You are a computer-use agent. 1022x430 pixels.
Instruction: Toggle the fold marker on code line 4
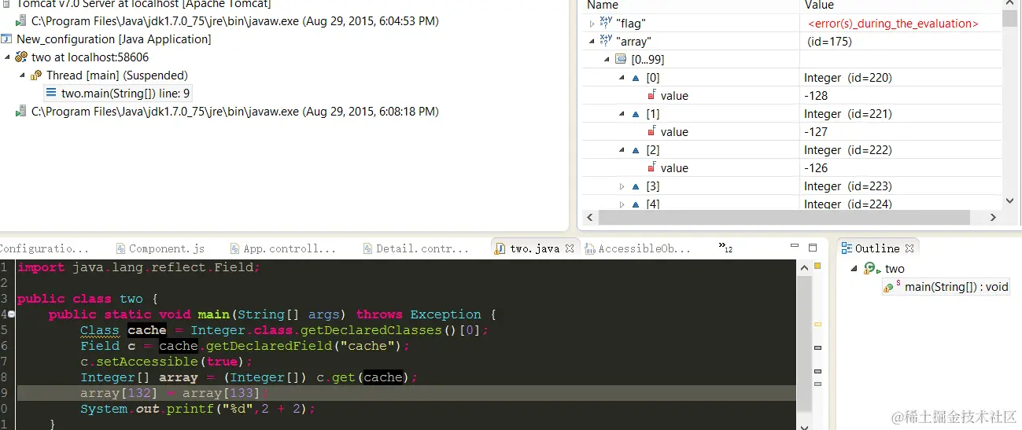11,314
